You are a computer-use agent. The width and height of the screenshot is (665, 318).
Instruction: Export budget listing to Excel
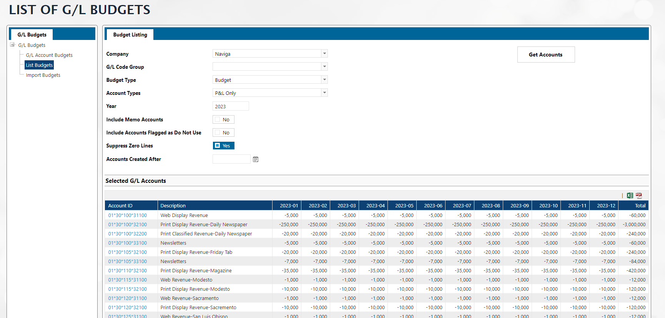[630, 195]
